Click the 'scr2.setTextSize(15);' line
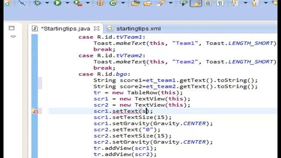Image resolution: width=281 pixels, height=158 pixels. point(133,136)
